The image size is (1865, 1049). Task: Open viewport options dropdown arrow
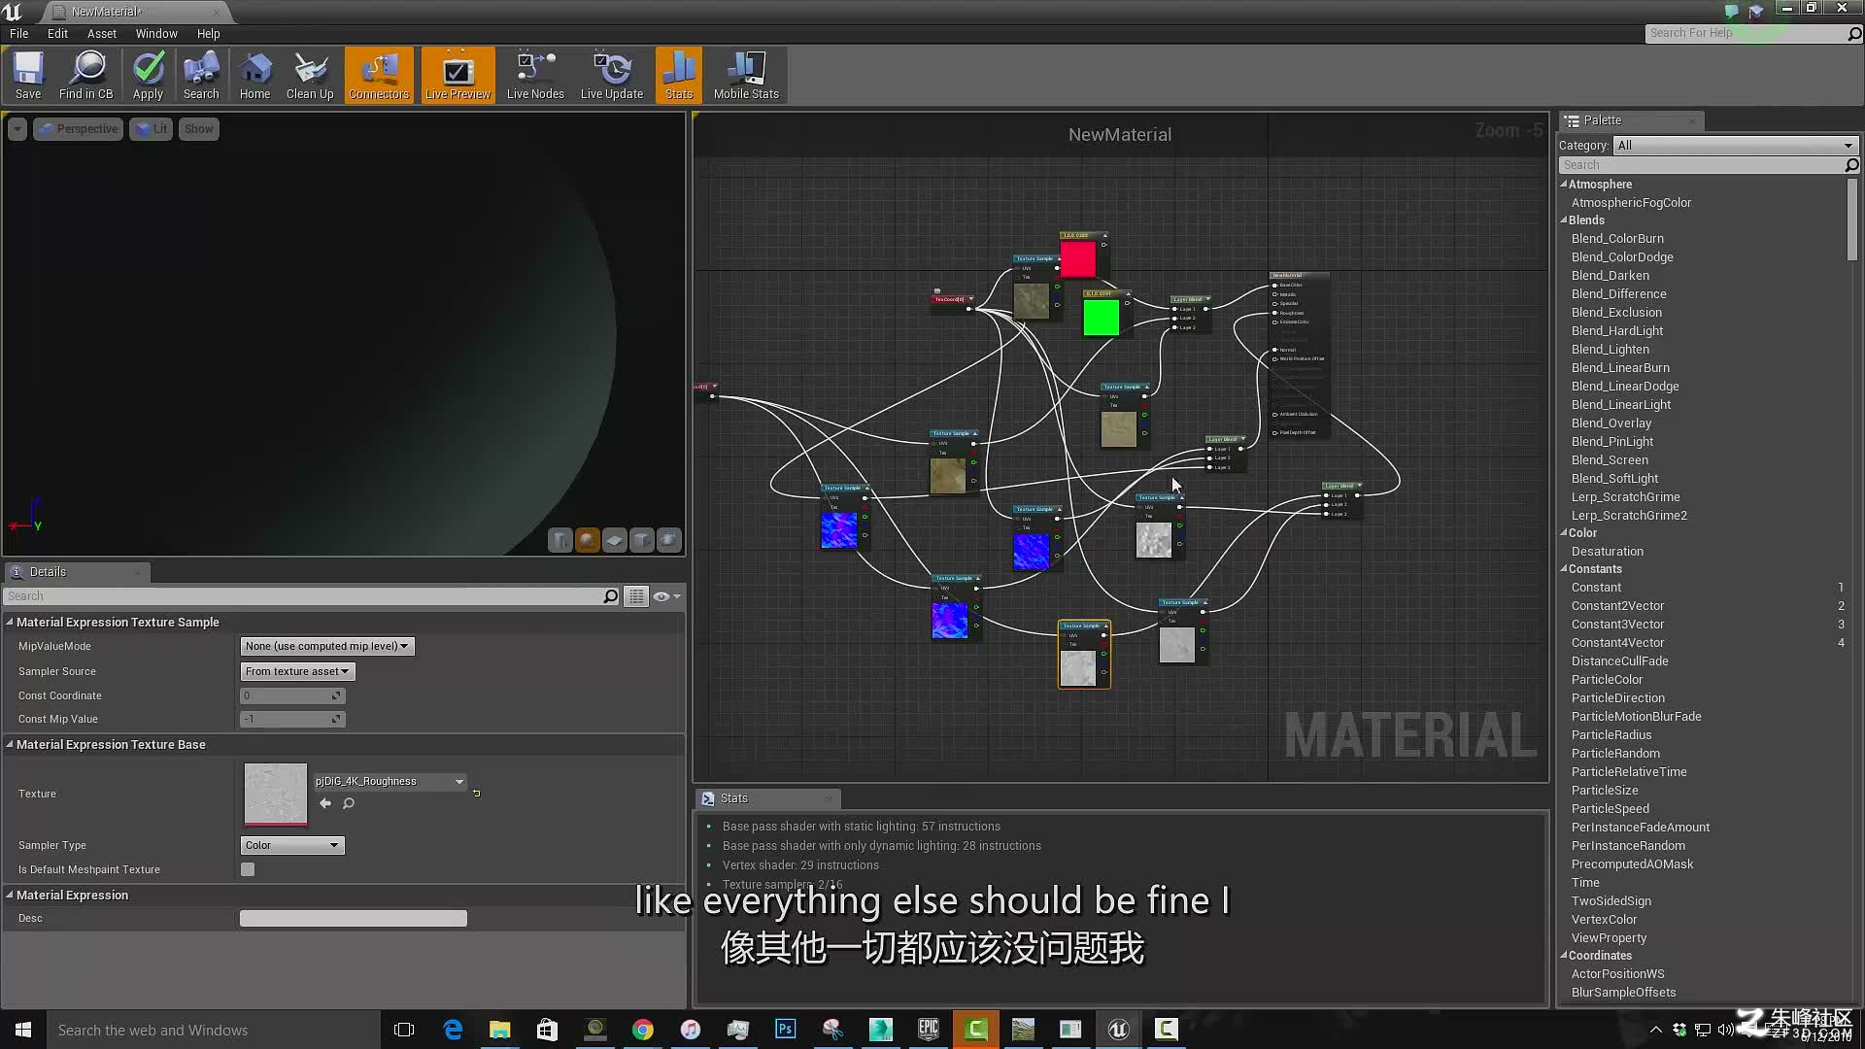17,128
